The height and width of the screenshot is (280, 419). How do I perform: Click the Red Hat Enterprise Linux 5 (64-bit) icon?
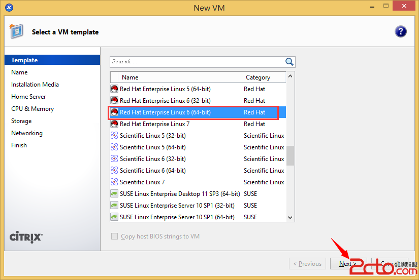pyautogui.click(x=114, y=89)
